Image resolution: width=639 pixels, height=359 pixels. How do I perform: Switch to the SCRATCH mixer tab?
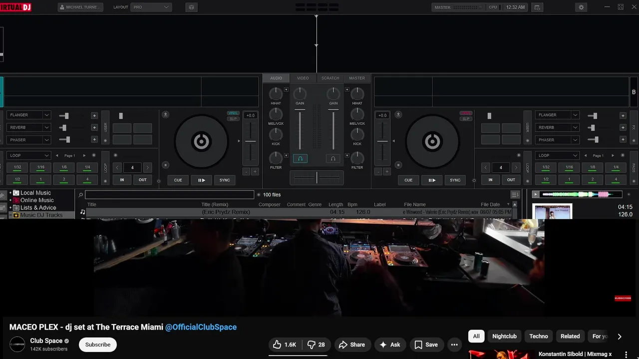pos(330,78)
